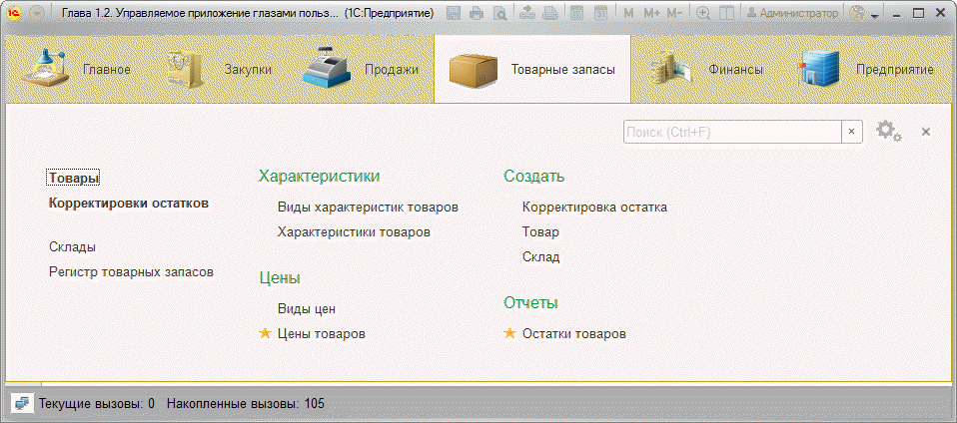Image resolution: width=957 pixels, height=423 pixels.
Task: Expand the main menu dropdown arrow in title bar
Action: click(x=37, y=14)
